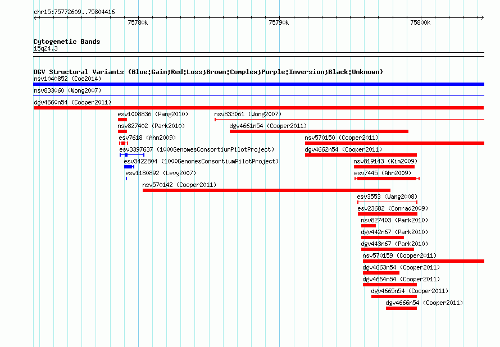500x347 pixels.
Task: Click the red dgv4661n54 loss bar
Action: click(x=319, y=131)
